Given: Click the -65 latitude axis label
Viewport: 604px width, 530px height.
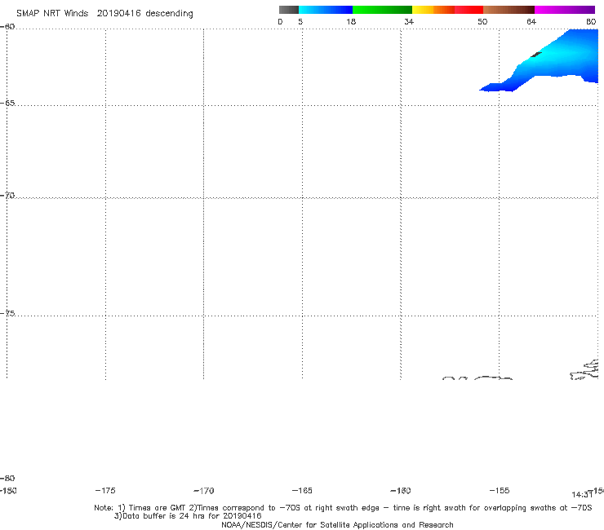Looking at the screenshot, I should (x=7, y=104).
